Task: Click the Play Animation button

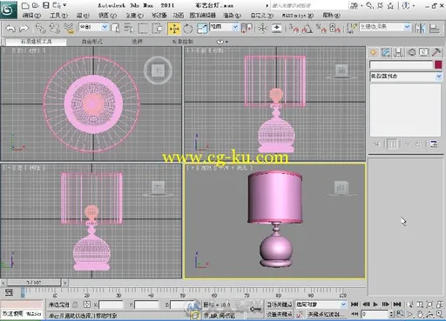Action: 375,304
